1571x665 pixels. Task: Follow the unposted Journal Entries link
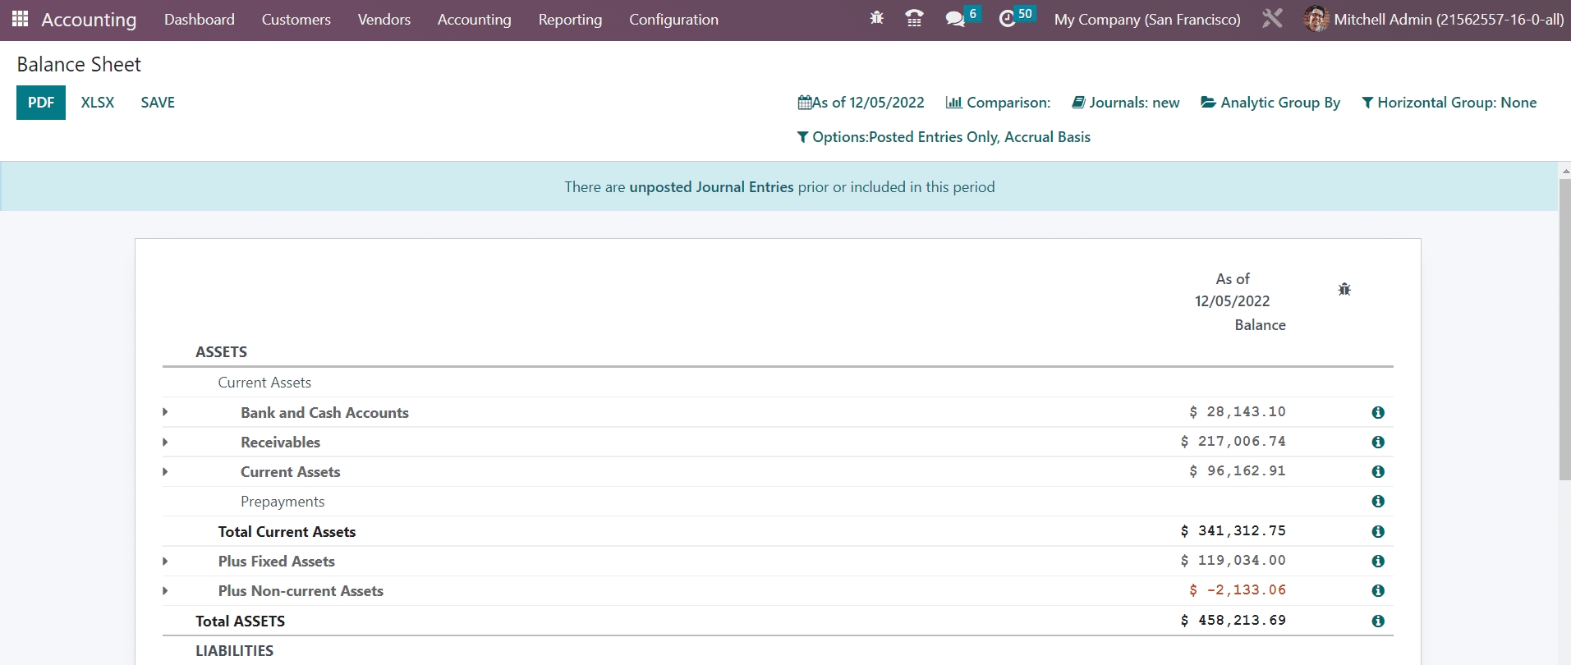point(711,187)
